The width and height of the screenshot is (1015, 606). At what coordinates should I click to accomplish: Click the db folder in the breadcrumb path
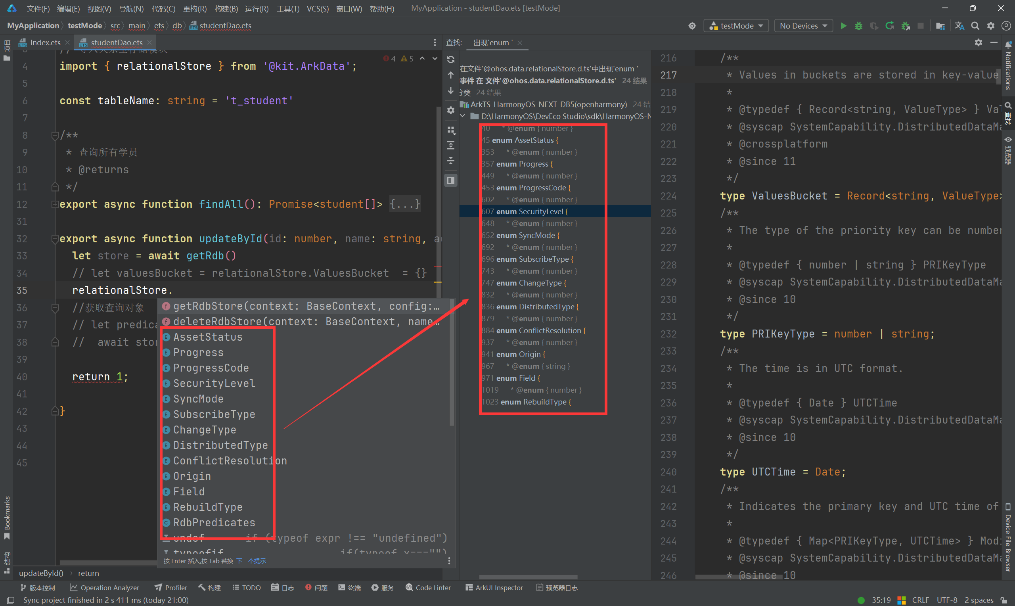pyautogui.click(x=177, y=26)
